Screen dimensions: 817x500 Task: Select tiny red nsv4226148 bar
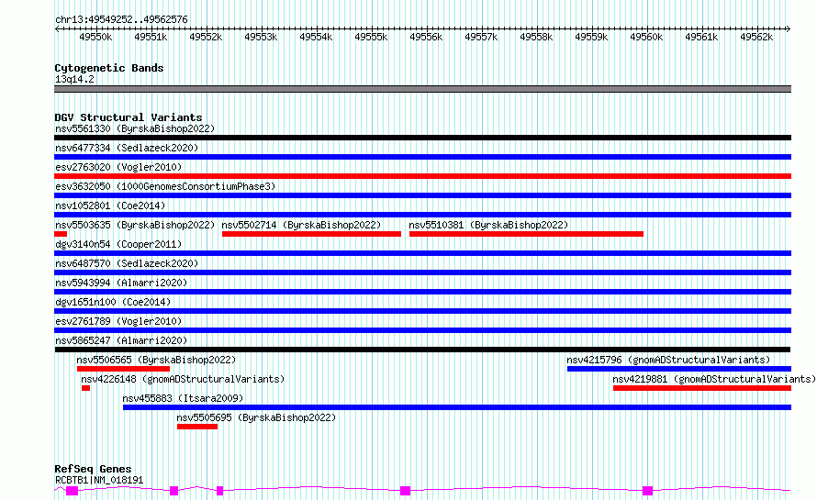[x=86, y=388]
